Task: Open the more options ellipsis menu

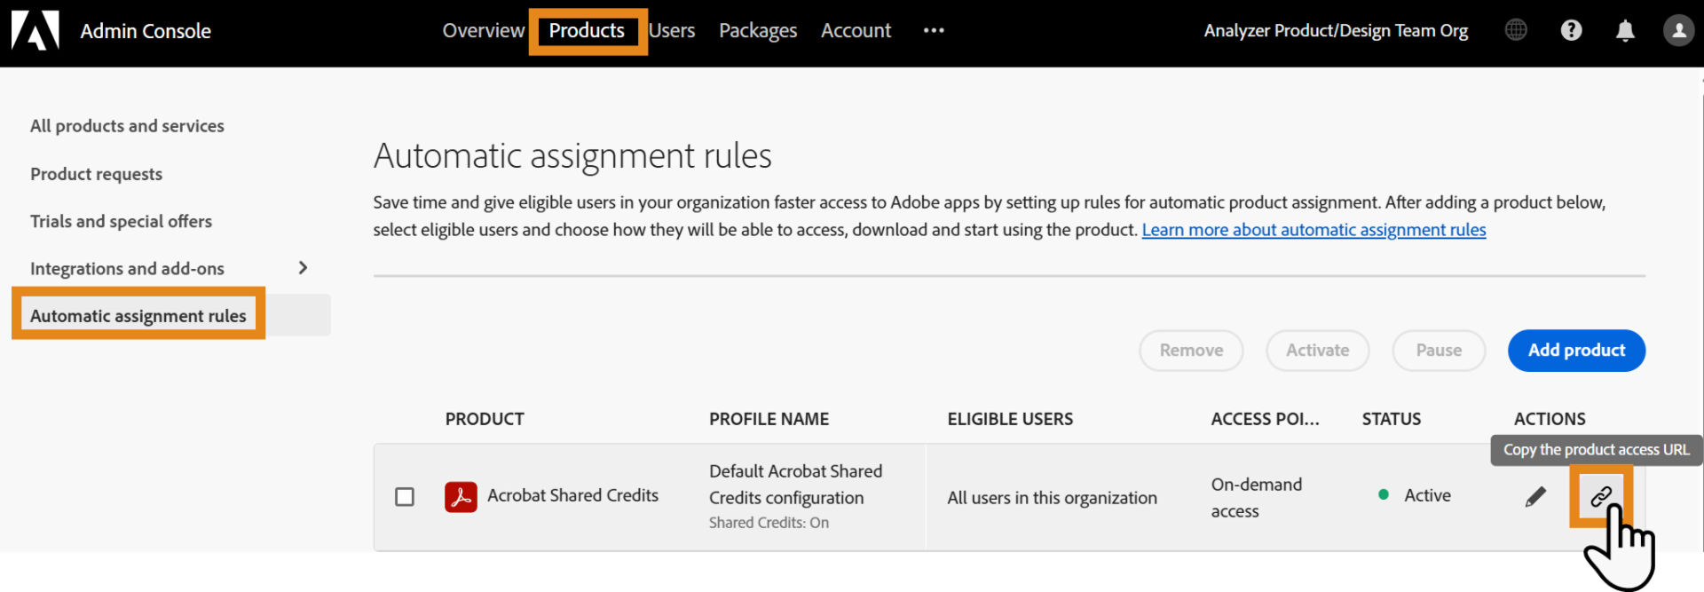Action: [x=934, y=30]
